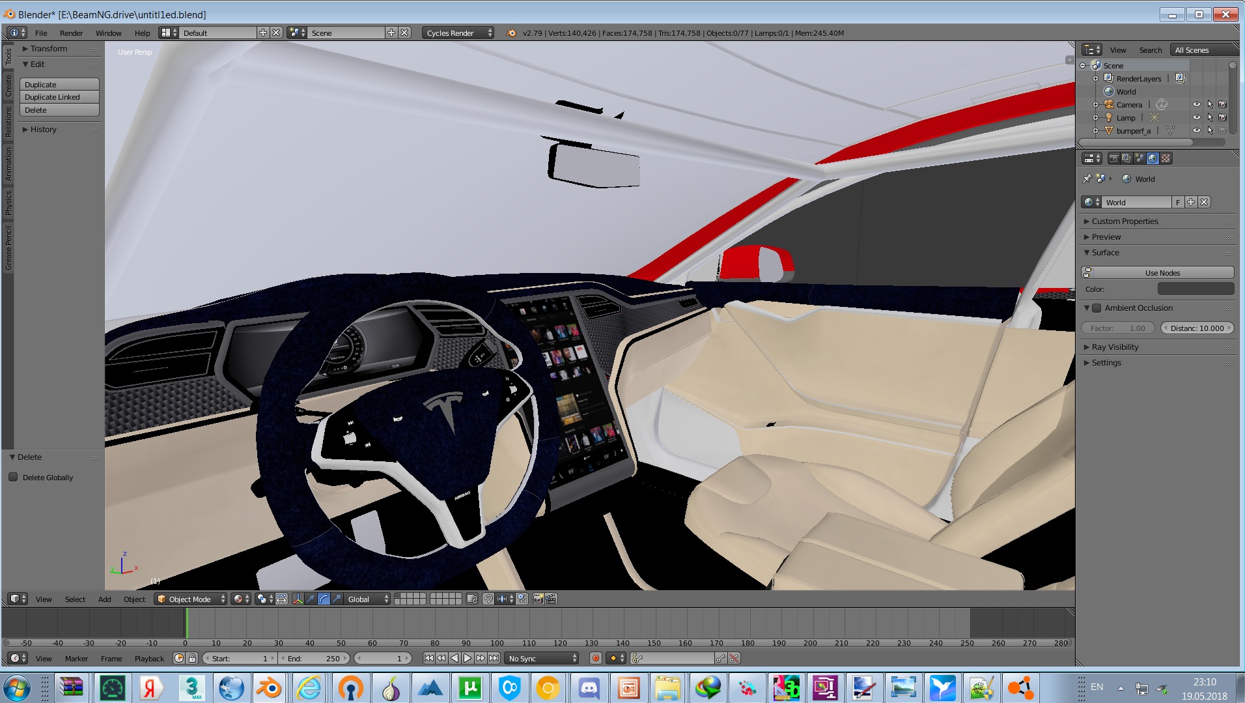
Task: Enable Delete Globally checkbox
Action: (x=13, y=477)
